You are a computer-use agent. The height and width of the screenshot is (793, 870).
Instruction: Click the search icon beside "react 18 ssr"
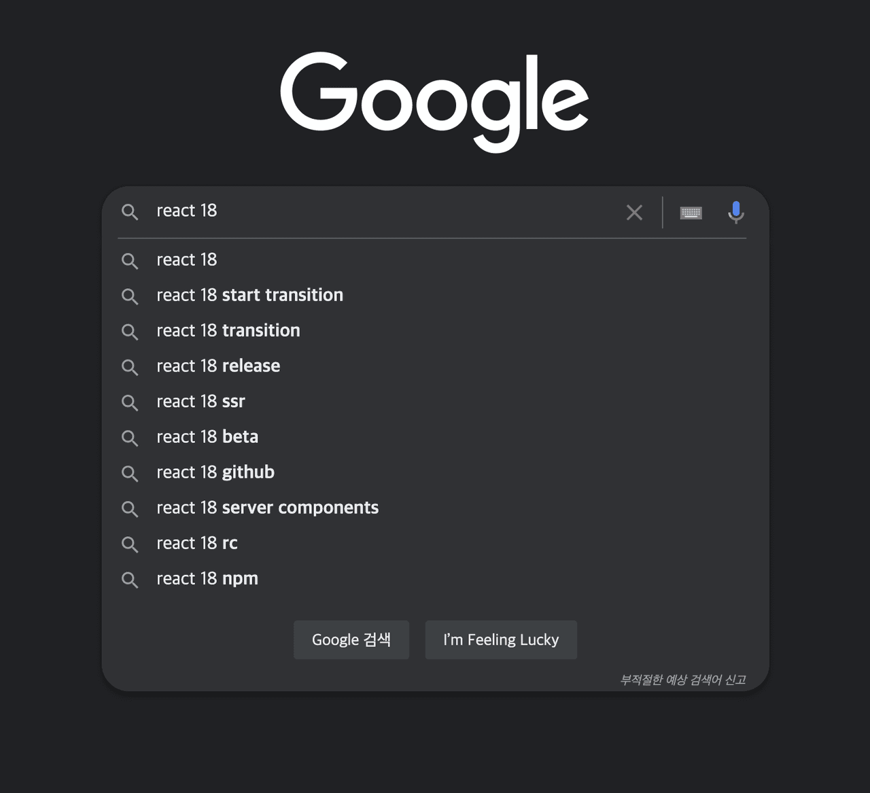click(130, 402)
